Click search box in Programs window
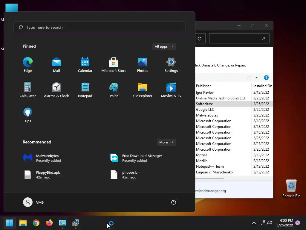Viewport: 306px width, 230px height. click(239, 39)
